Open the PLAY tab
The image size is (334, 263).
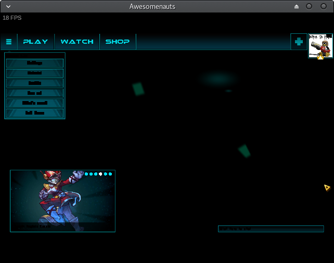point(35,42)
